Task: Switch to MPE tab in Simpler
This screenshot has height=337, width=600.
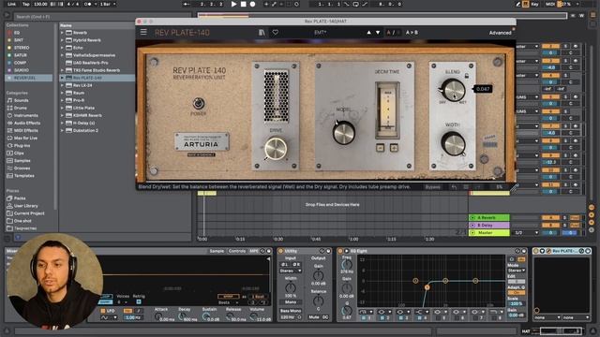Action: coord(253,251)
